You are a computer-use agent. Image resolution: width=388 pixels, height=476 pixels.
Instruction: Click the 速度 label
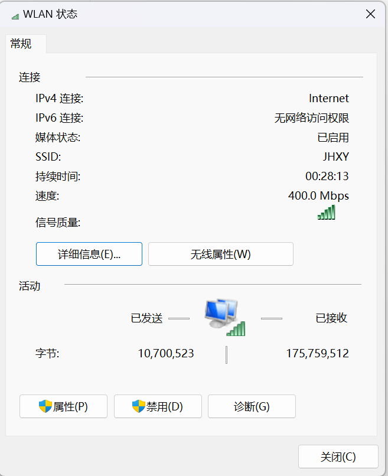pos(47,196)
